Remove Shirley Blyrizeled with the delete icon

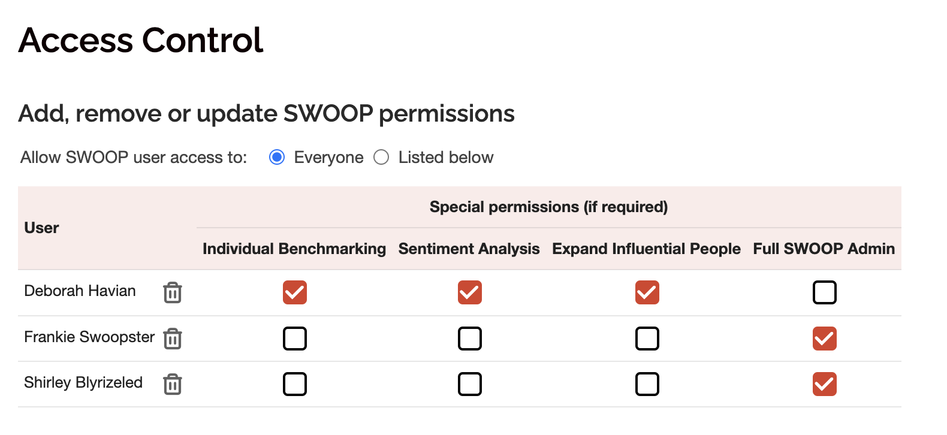tap(172, 385)
